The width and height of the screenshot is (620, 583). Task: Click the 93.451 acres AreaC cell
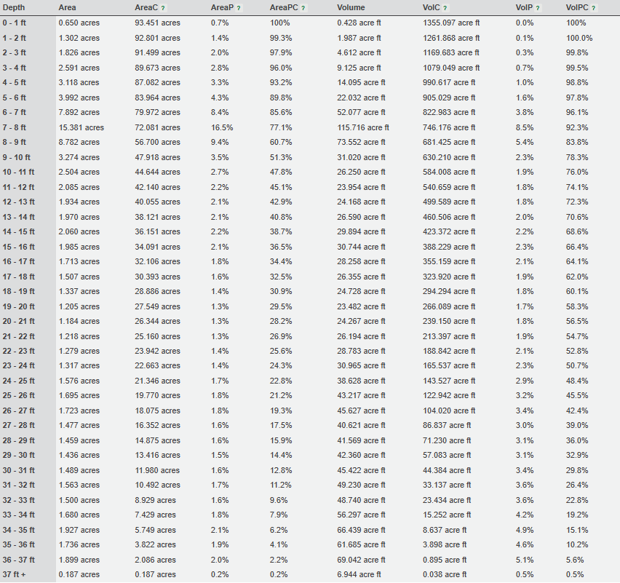pyautogui.click(x=157, y=23)
